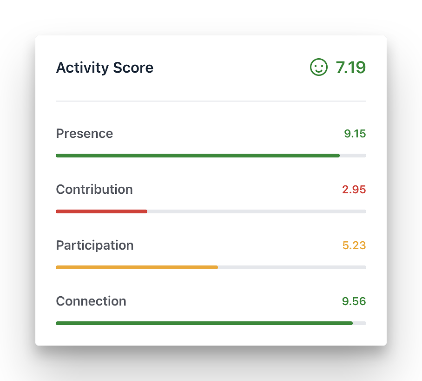Click the empty end of Participation bar
Viewport: 422px width, 381px height.
293,267
